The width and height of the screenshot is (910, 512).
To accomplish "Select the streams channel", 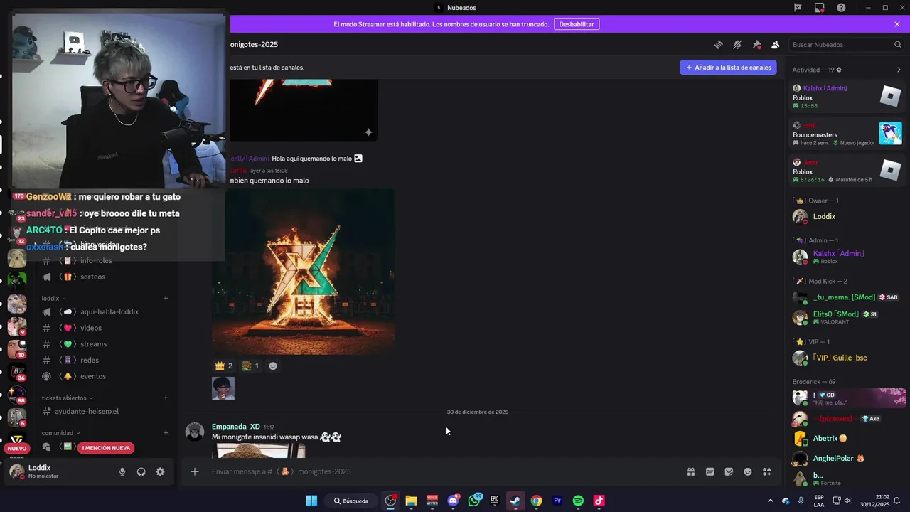I will [93, 344].
